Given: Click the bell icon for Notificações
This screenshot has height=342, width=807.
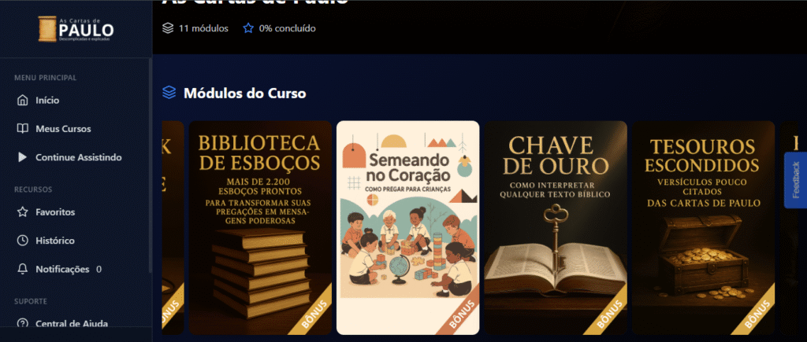Looking at the screenshot, I should 22,269.
